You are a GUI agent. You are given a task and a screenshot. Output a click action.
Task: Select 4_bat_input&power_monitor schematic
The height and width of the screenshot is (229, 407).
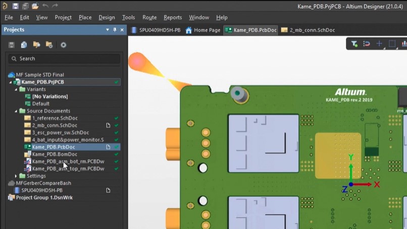(68, 140)
